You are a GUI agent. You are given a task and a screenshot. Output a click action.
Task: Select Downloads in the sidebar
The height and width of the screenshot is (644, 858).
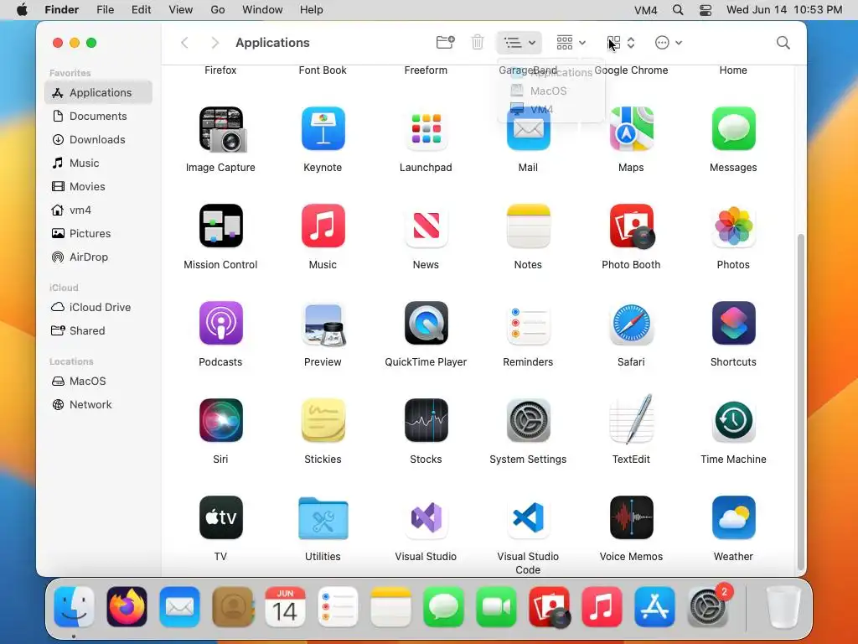tap(99, 140)
